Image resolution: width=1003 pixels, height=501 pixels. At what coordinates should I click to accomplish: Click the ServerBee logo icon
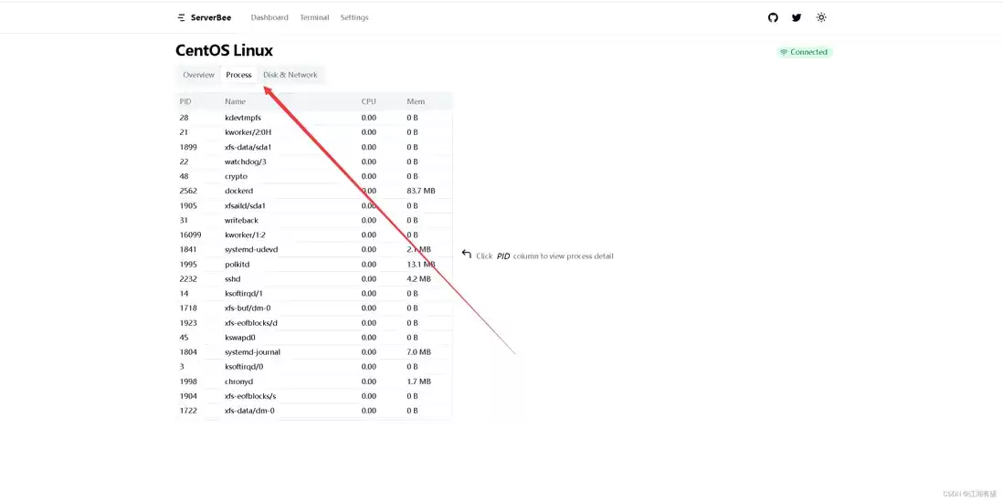[x=182, y=18]
